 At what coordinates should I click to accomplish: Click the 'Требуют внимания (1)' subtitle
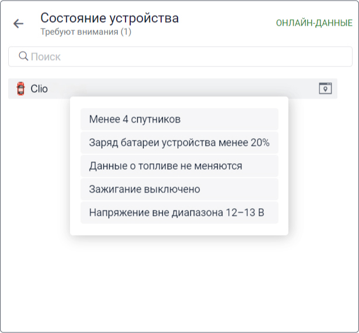click(86, 31)
